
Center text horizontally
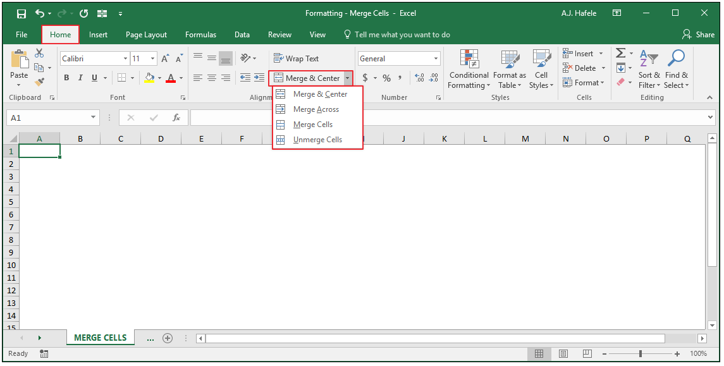tap(211, 78)
